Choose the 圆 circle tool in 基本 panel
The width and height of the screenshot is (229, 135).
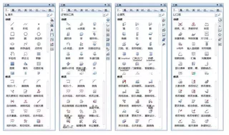(25, 36)
